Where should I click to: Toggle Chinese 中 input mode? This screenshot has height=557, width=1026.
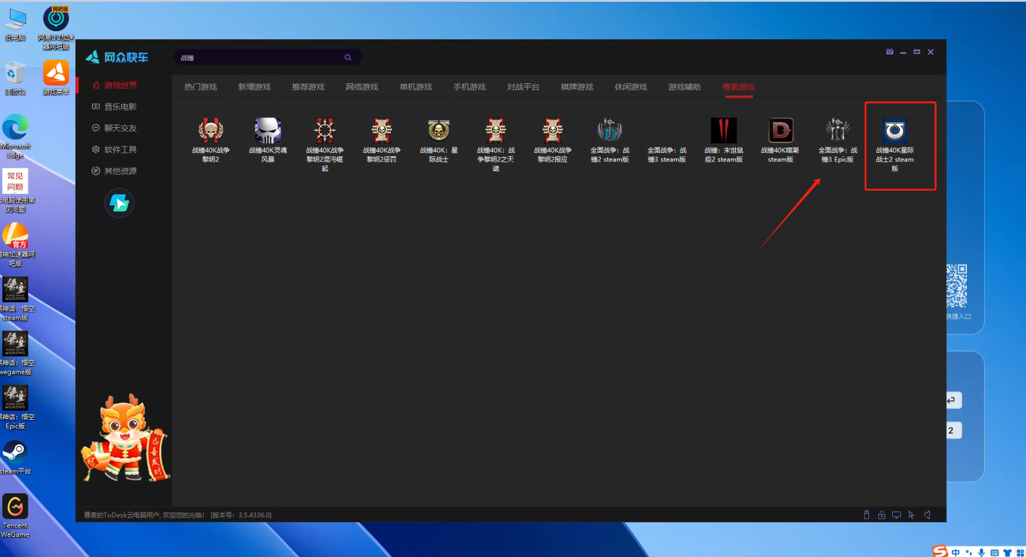[x=955, y=552]
